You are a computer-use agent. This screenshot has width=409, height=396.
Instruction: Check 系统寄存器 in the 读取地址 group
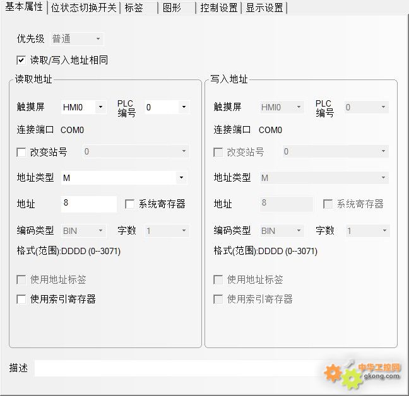click(130, 204)
